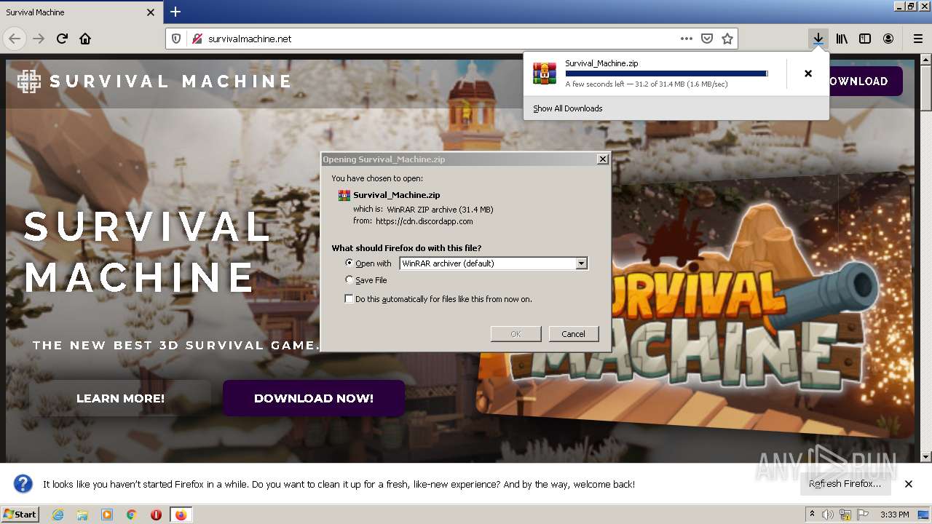Click the Cancel button in dialog
Screen dimensions: 932x524
click(x=573, y=334)
